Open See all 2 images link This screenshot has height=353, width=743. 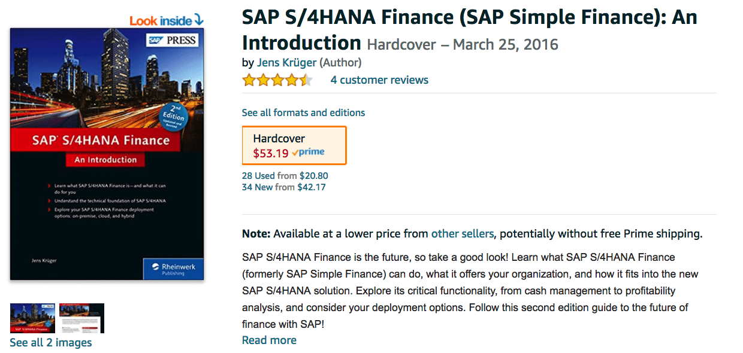[51, 343]
